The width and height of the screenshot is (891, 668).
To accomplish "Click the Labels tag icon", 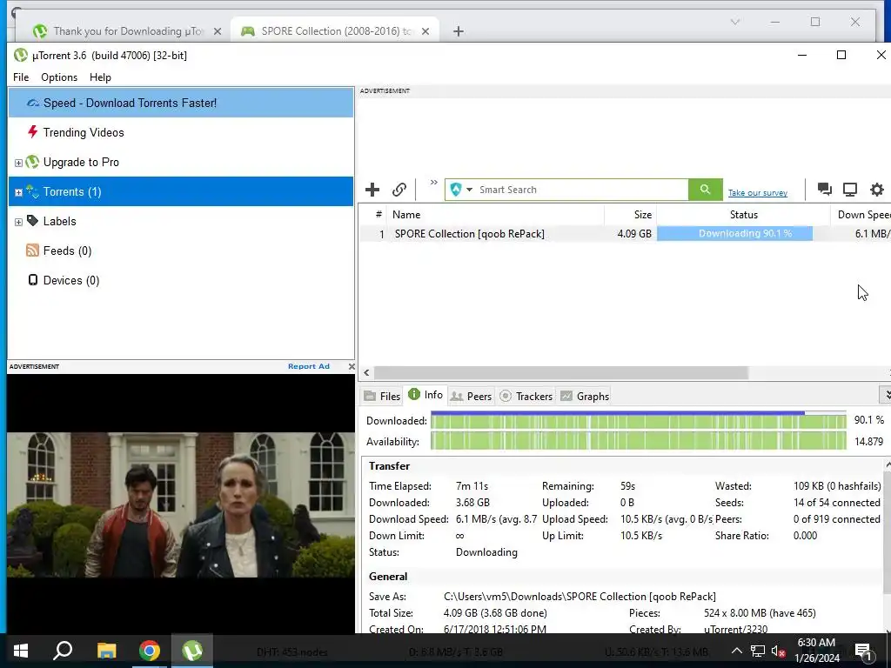I will tap(32, 220).
